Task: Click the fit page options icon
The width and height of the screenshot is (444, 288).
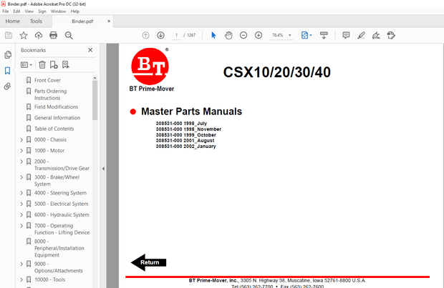Action: [x=306, y=35]
